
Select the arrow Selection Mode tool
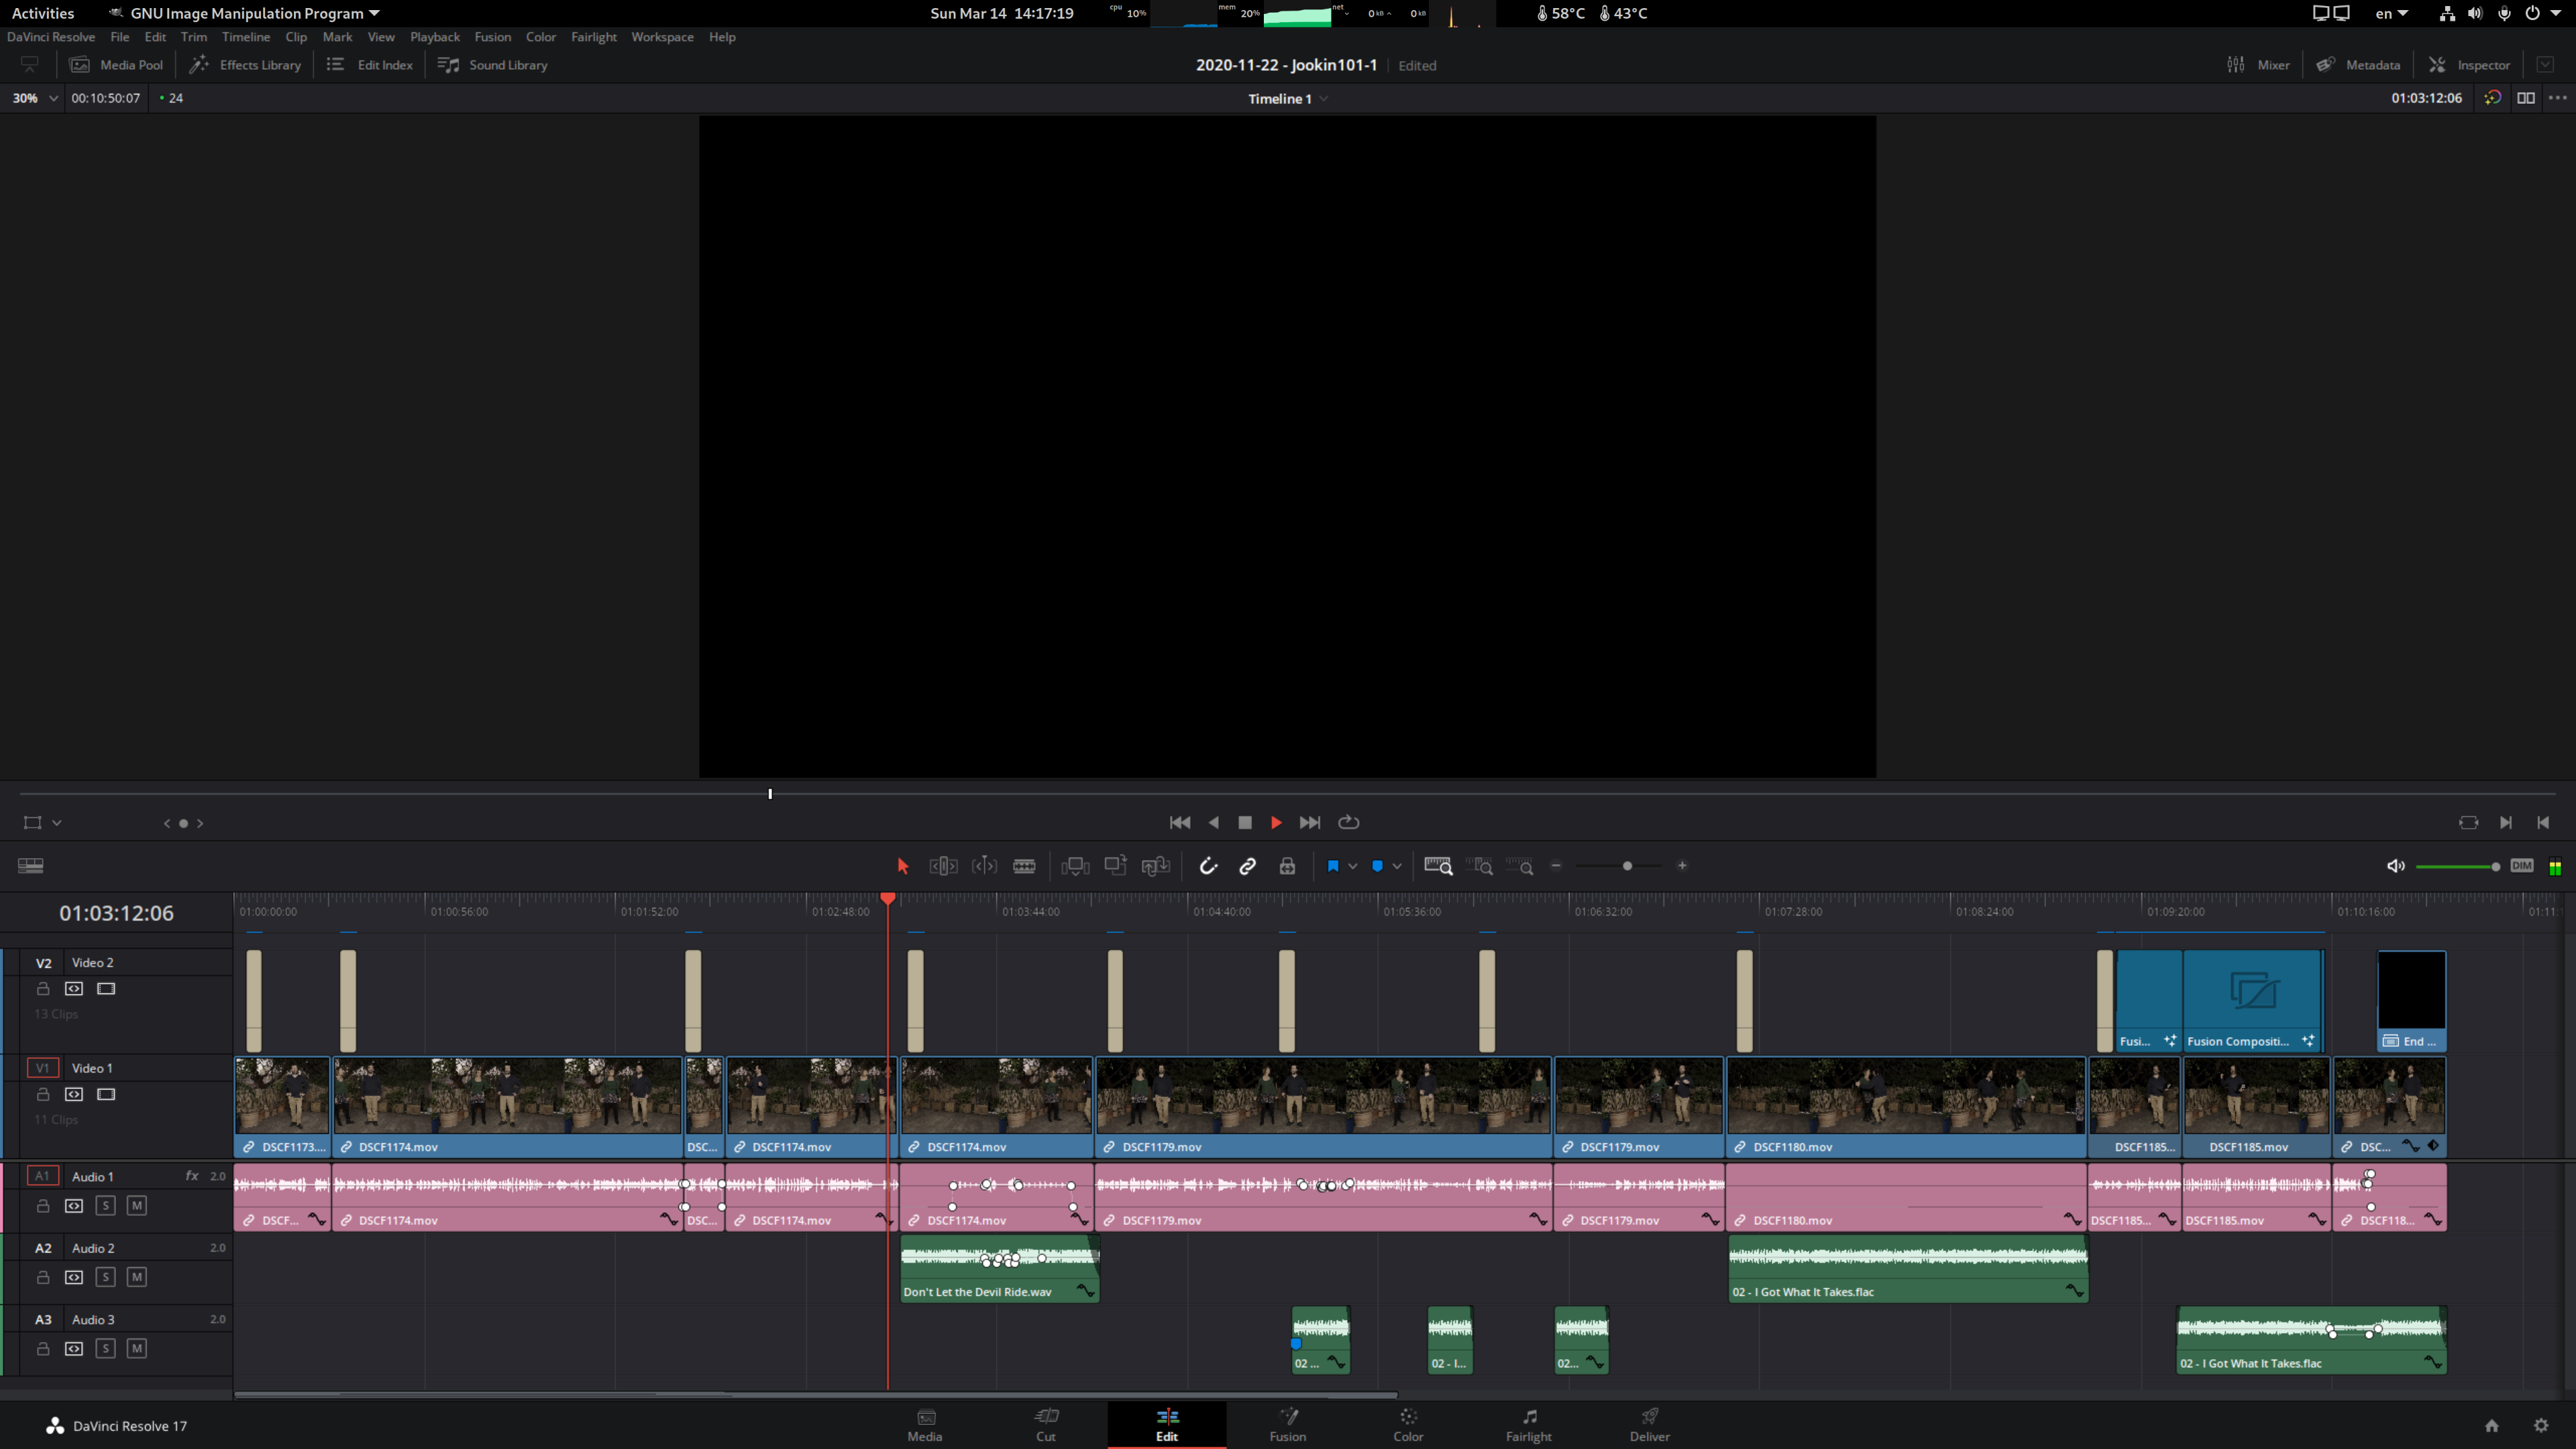(902, 866)
